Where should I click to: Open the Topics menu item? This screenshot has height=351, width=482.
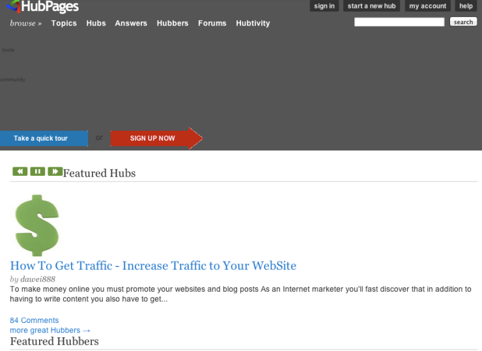pos(64,23)
